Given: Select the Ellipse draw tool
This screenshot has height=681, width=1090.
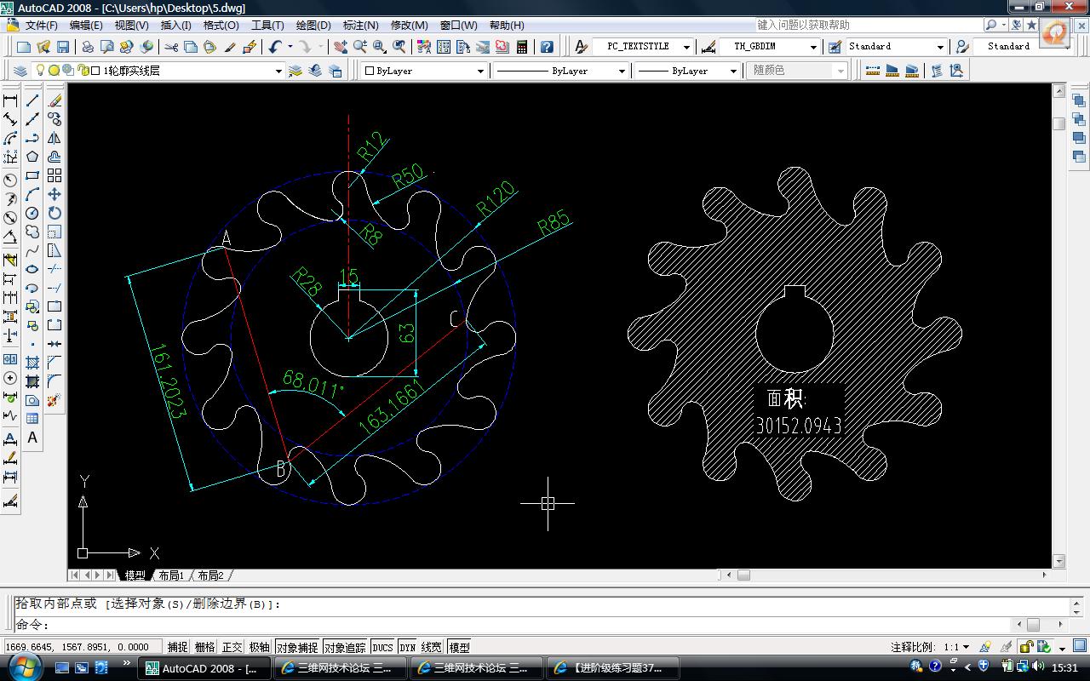Looking at the screenshot, I should [x=32, y=269].
